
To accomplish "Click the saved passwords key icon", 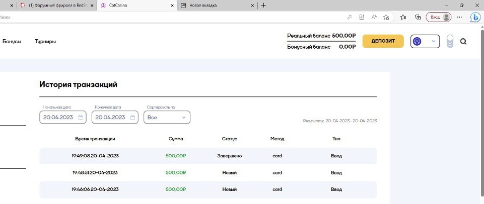I will [350, 17].
